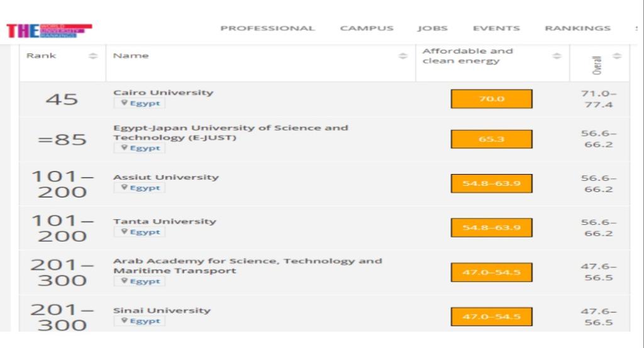Screen dimensions: 644x348
Task: Open Arab Academy for Science, Technology link
Action: tap(248, 266)
